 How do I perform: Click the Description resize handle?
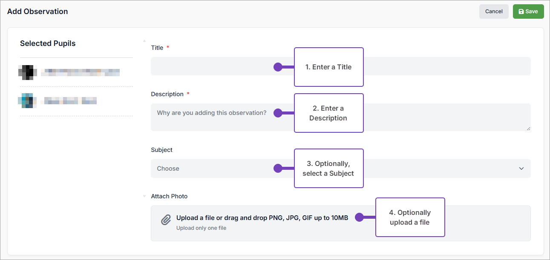click(x=528, y=128)
